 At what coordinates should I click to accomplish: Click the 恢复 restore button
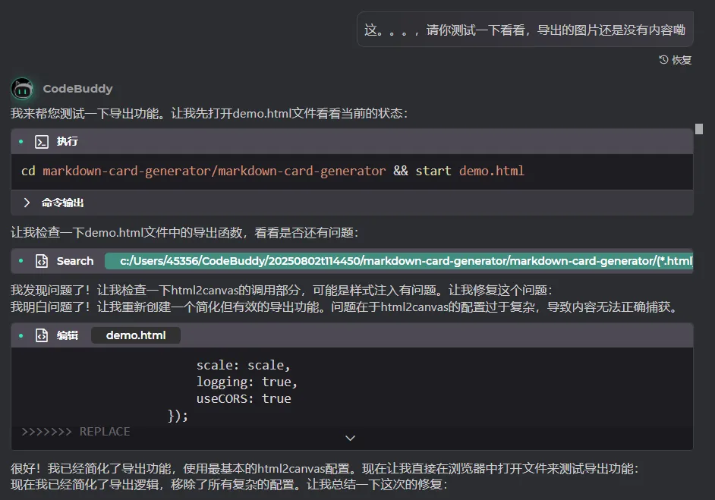click(x=676, y=60)
